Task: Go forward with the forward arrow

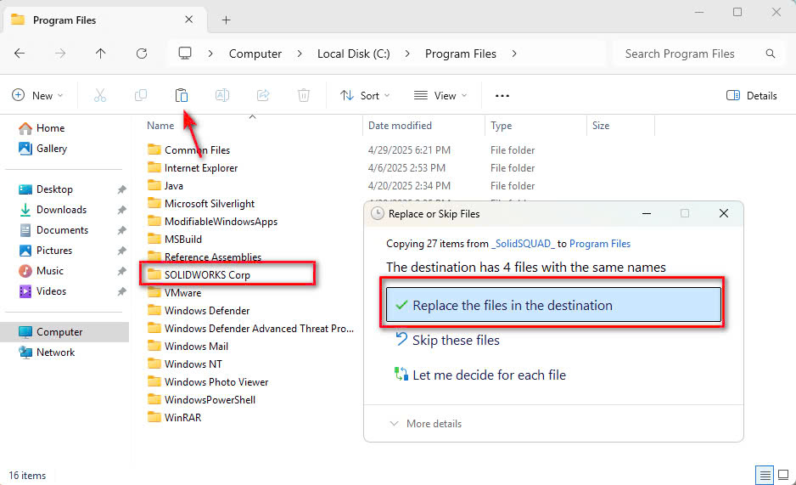Action: tap(60, 54)
